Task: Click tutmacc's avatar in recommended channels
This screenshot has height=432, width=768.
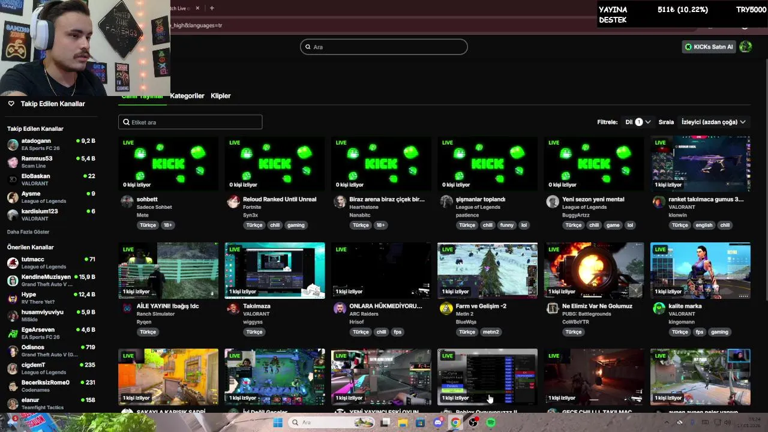Action: [x=13, y=263]
